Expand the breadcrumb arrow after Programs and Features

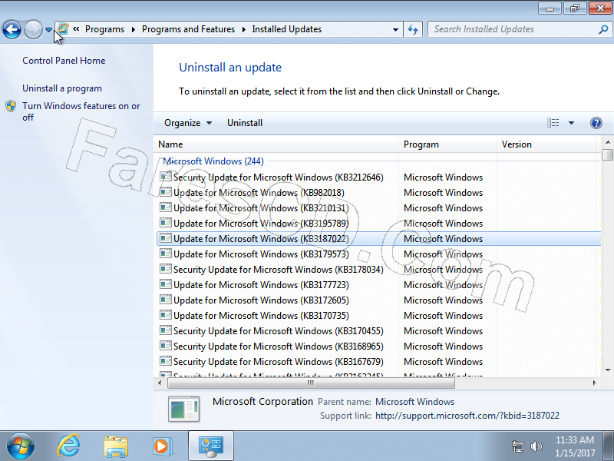pos(243,29)
